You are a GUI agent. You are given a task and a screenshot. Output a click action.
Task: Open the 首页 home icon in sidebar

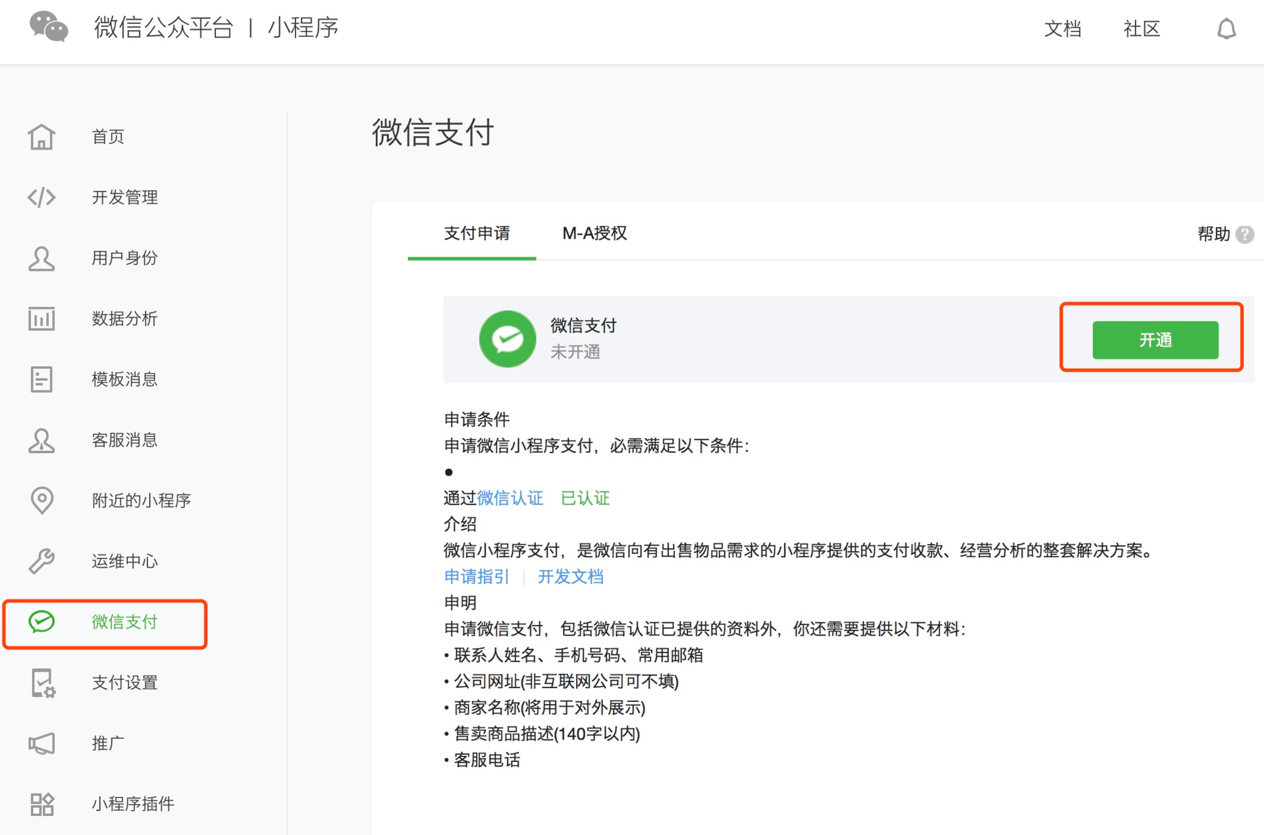click(x=41, y=137)
